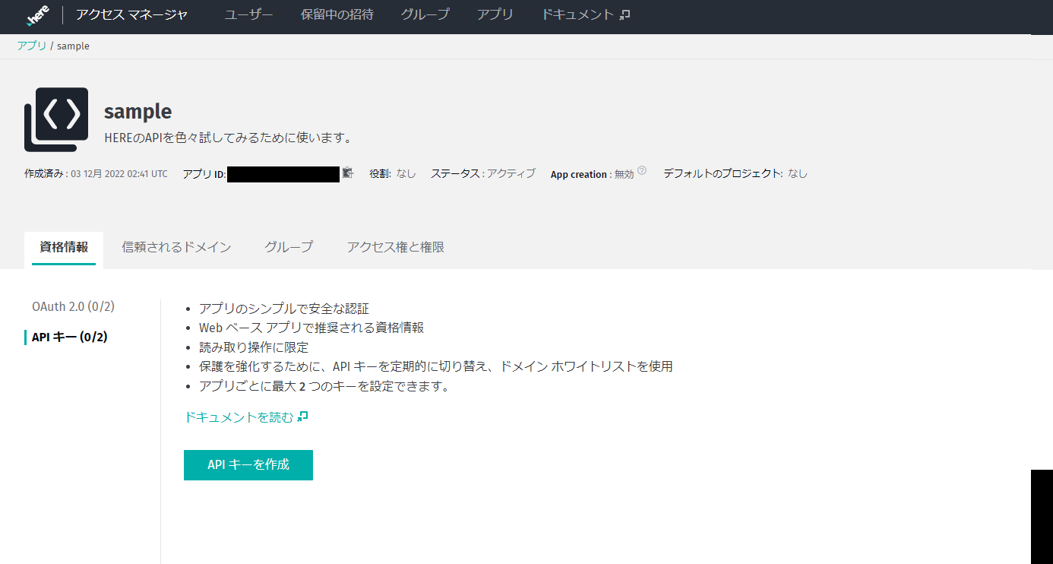
Task: Open the グループ item in the top navigation
Action: [425, 14]
